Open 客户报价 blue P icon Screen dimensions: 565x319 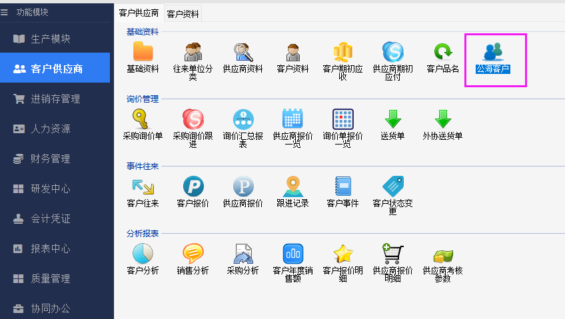(x=193, y=186)
